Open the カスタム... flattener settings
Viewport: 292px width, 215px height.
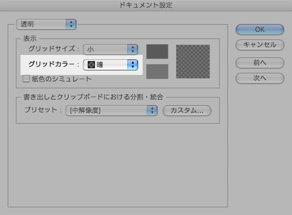tap(187, 110)
